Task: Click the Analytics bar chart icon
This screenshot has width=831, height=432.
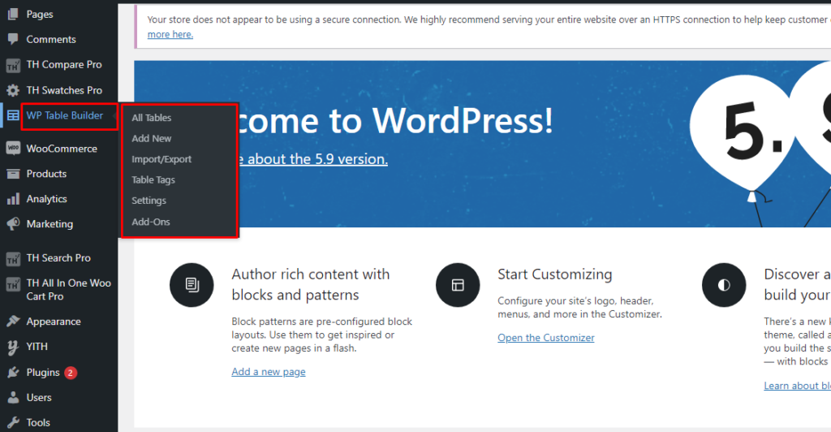Action: pyautogui.click(x=13, y=199)
